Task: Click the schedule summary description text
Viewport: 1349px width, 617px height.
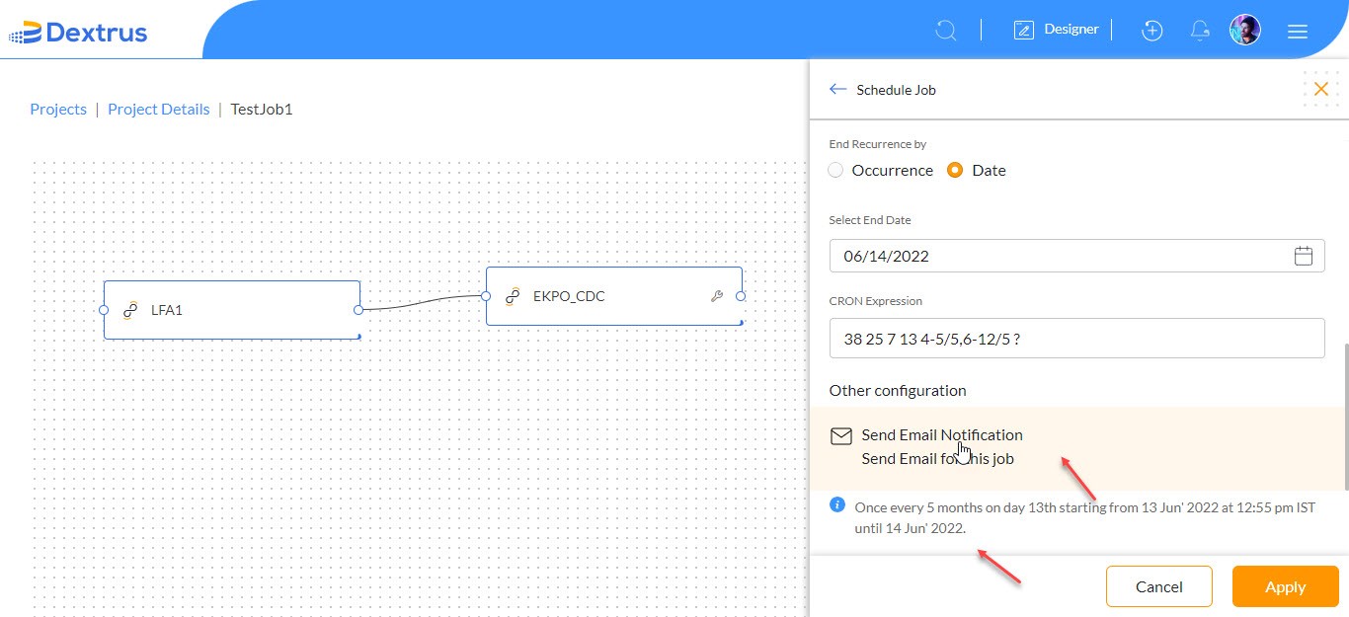Action: coord(1085,517)
